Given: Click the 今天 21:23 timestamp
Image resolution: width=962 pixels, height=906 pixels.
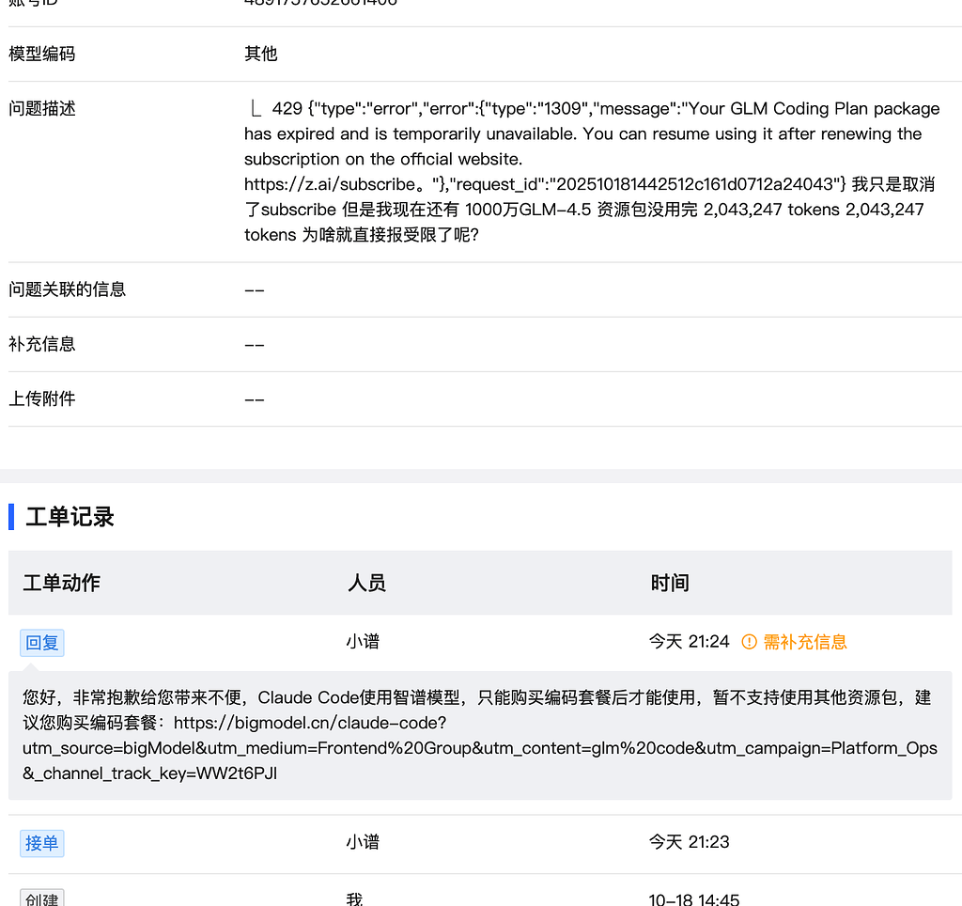Looking at the screenshot, I should pyautogui.click(x=689, y=842).
